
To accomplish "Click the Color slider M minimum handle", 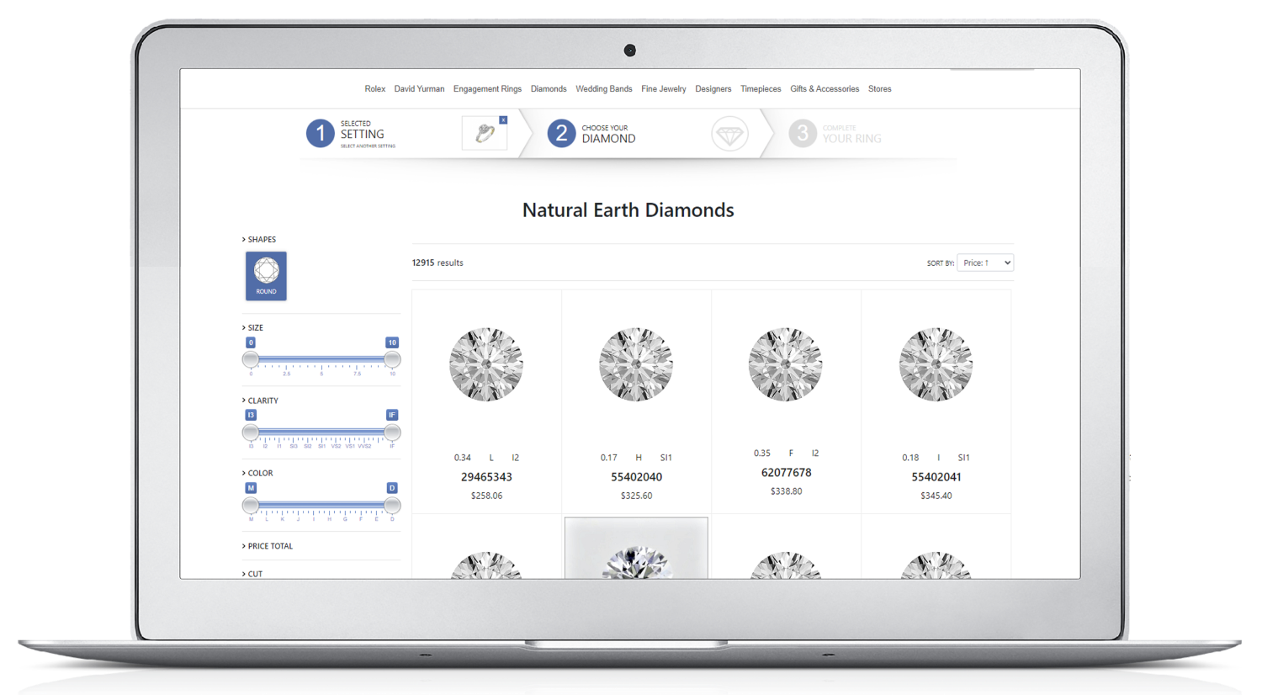I will coord(251,506).
